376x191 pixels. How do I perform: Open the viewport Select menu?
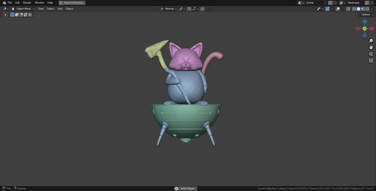[x=51, y=9]
